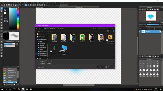The image size is (163, 91).
Task: Click the Navigator preview thumbnail
Action: [x=151, y=16]
